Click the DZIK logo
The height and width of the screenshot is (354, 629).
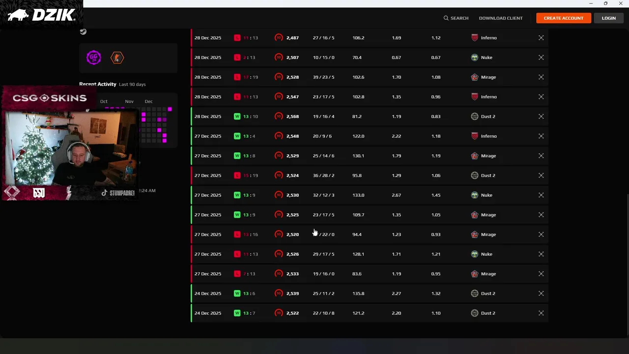41,15
